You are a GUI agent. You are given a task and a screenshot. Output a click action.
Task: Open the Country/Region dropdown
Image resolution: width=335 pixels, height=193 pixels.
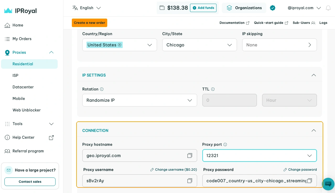pos(120,45)
